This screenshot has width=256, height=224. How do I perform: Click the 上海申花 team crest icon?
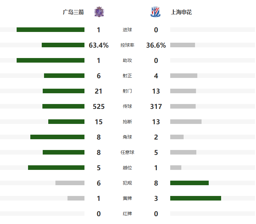click(156, 12)
